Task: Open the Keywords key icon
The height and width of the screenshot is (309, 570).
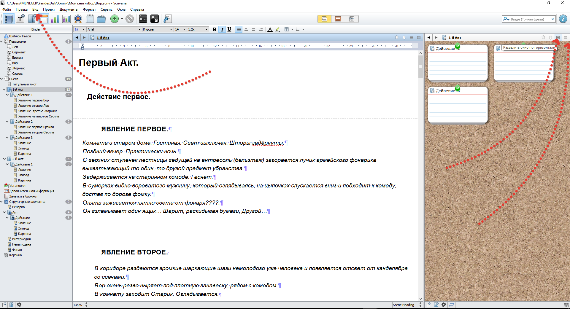Action: pyautogui.click(x=143, y=19)
